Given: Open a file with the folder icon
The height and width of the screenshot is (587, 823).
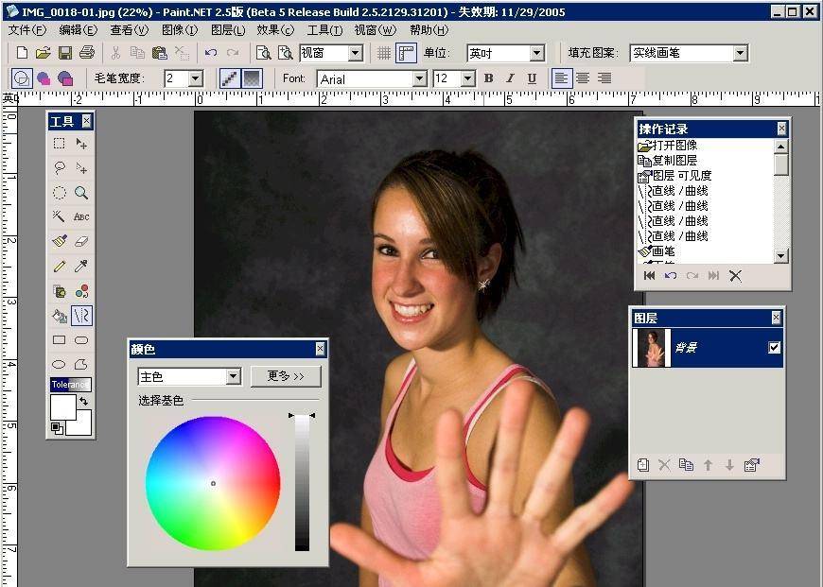Looking at the screenshot, I should (43, 53).
